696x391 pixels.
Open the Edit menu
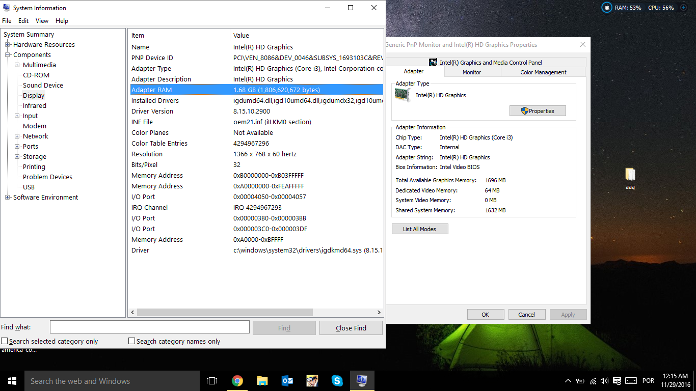23,21
